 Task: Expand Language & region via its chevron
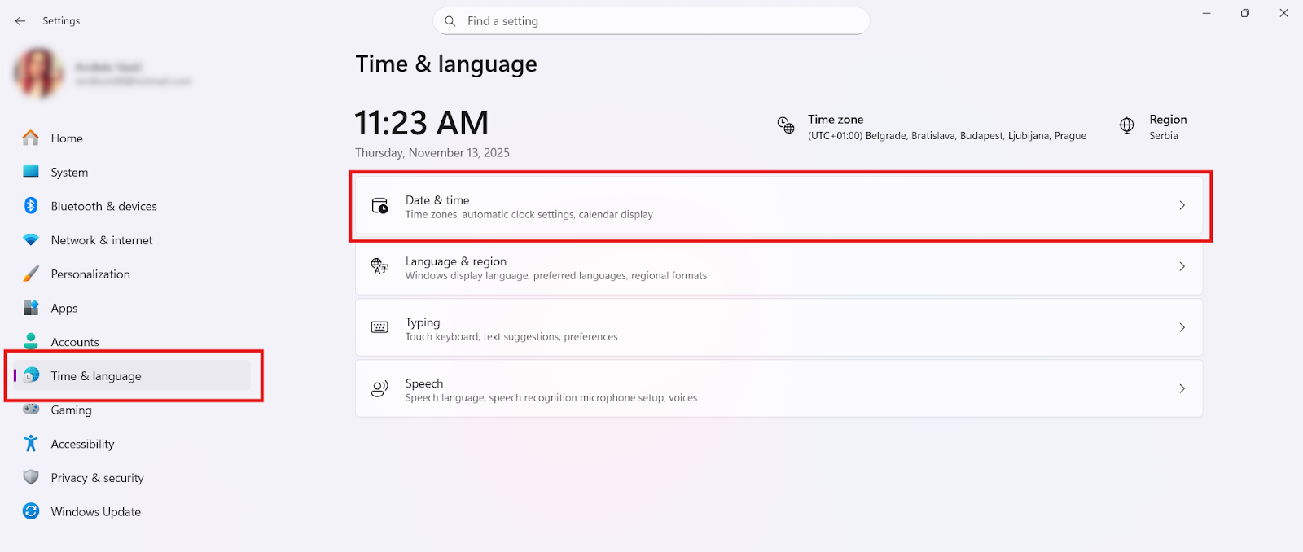tap(1182, 266)
